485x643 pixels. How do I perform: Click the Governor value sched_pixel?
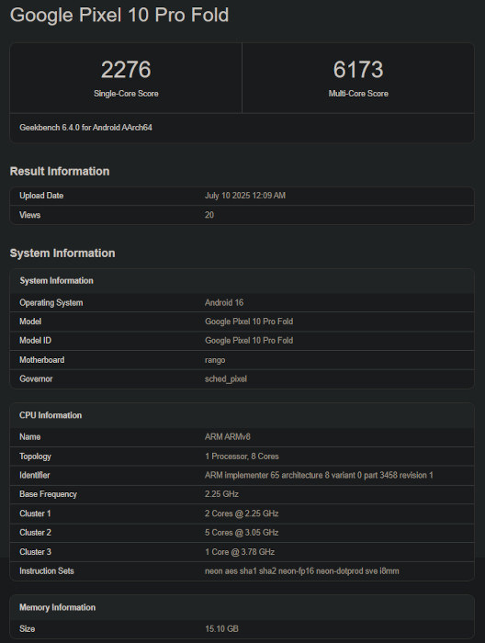pyautogui.click(x=225, y=378)
